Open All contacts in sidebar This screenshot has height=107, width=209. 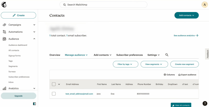(x=14, y=50)
